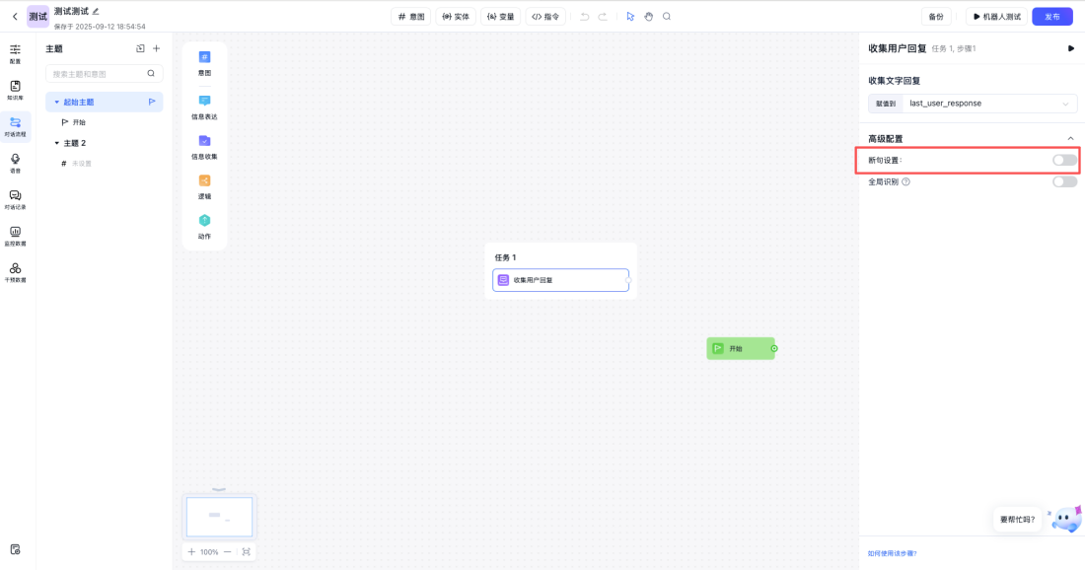Image resolution: width=1085 pixels, height=570 pixels.
Task: Select the pointer cursor tool
Action: point(630,17)
